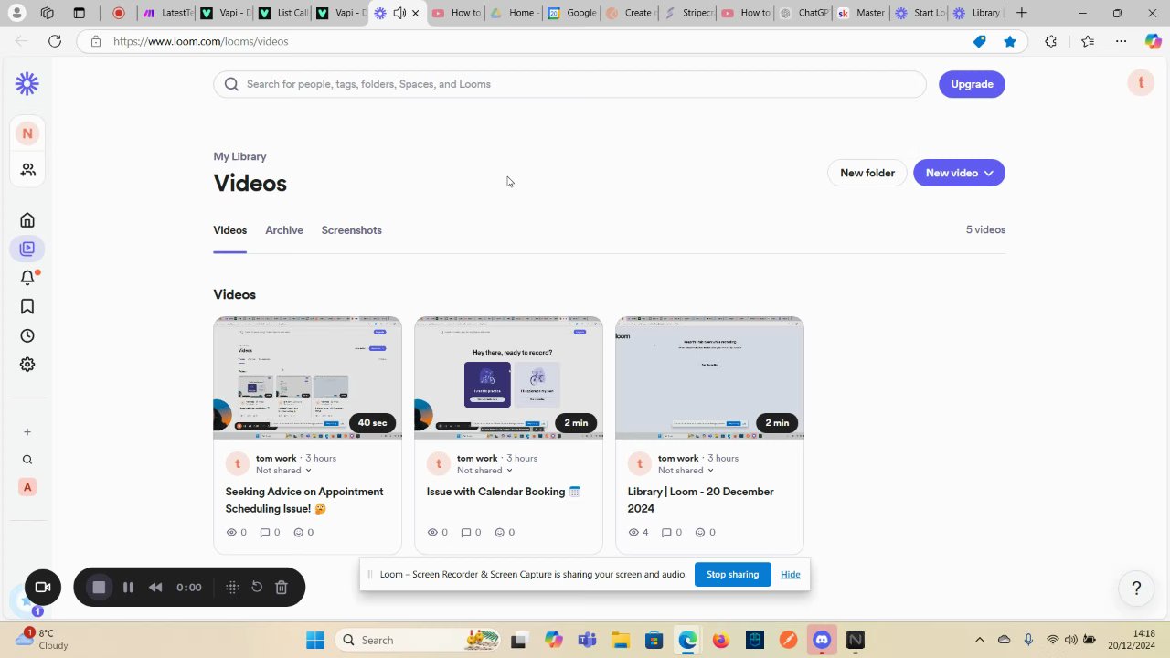The width and height of the screenshot is (1170, 658).
Task: Expand Not shared on Seeking Advice video
Action: pyautogui.click(x=308, y=471)
